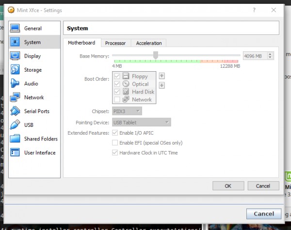The width and height of the screenshot is (291, 230).
Task: Enable EFI (special OSes only) checkbox
Action: (115, 142)
